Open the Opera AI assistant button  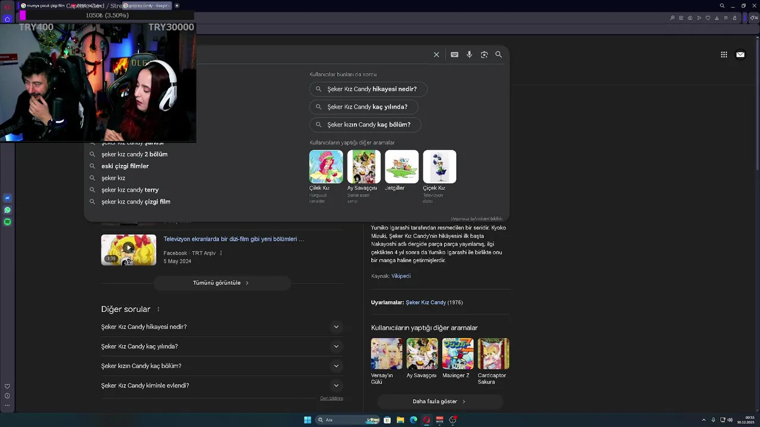click(x=754, y=18)
